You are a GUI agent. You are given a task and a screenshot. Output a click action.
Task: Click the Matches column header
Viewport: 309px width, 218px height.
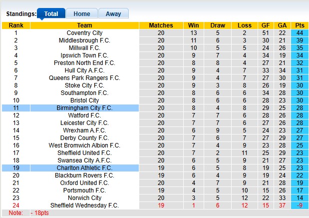pyautogui.click(x=161, y=25)
